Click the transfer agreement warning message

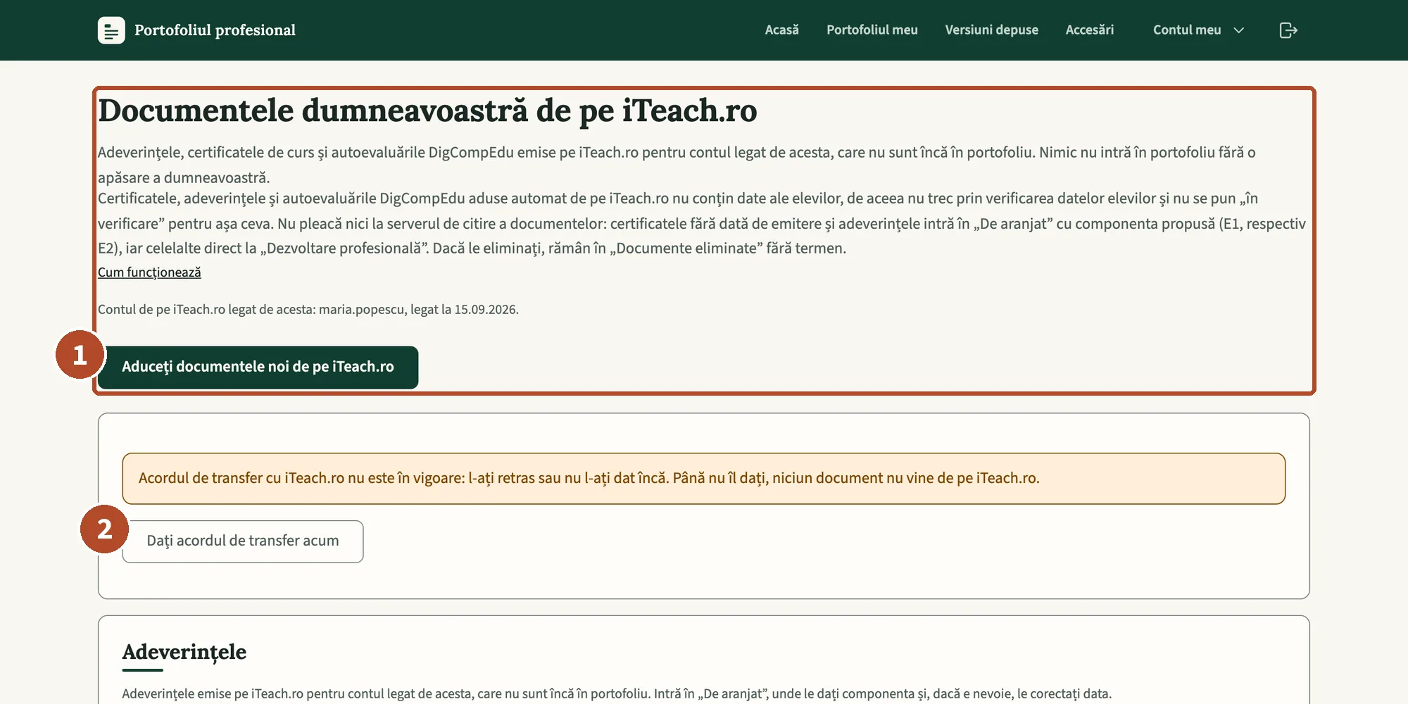coord(704,479)
